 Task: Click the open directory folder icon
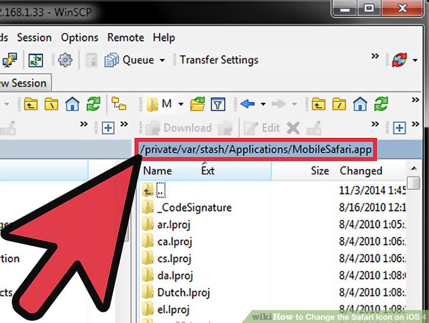coord(197,104)
